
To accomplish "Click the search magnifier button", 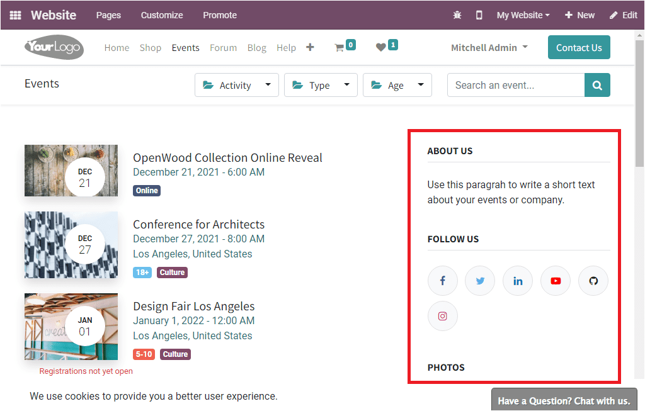I will pyautogui.click(x=596, y=84).
